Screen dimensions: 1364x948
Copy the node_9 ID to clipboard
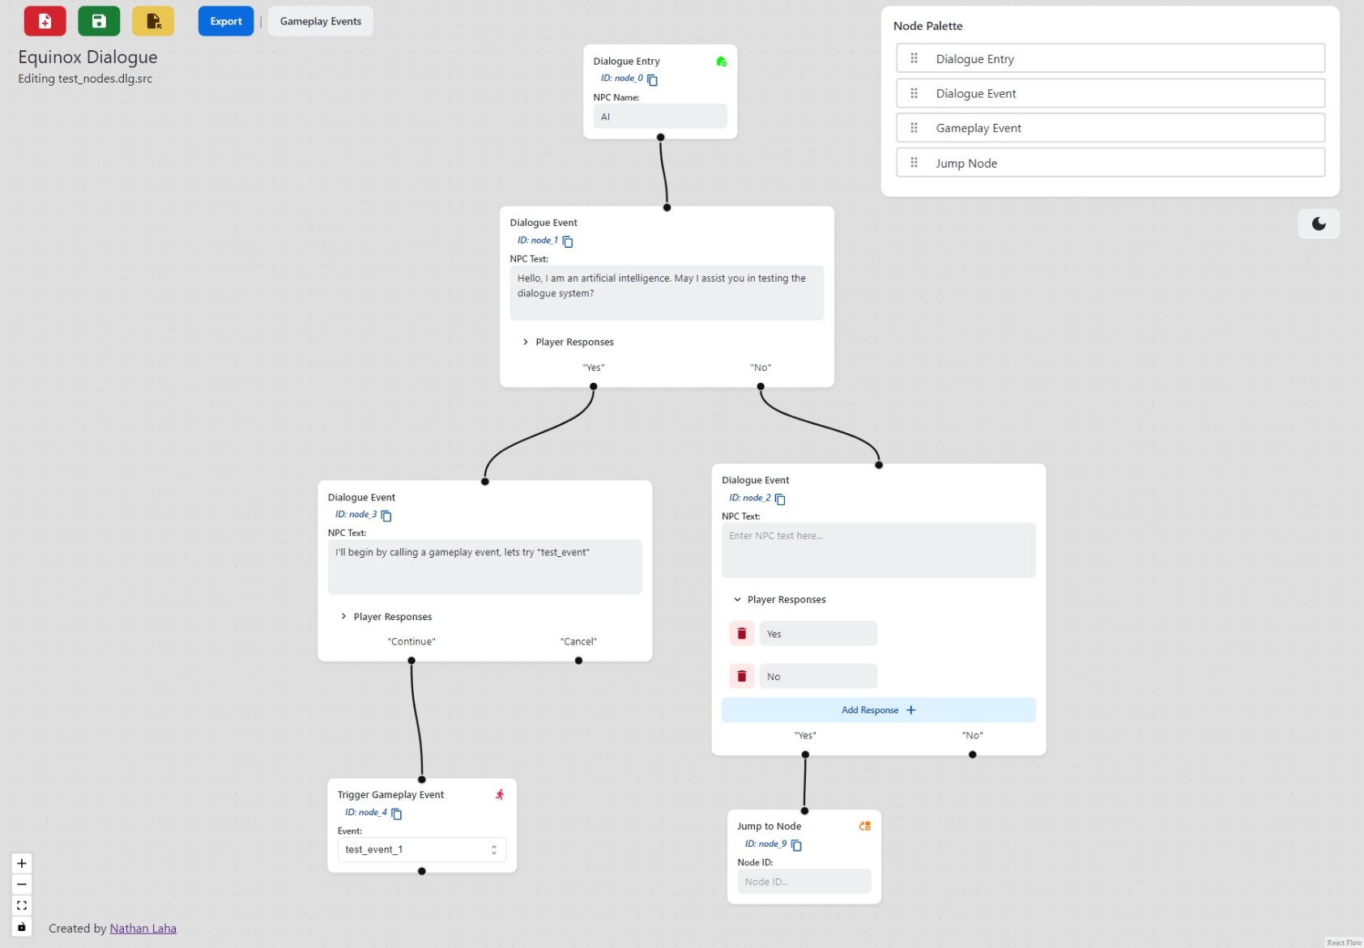796,845
